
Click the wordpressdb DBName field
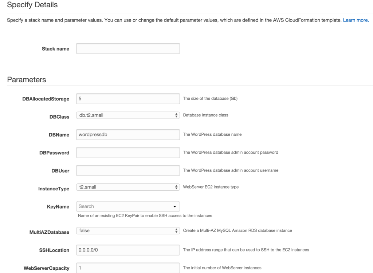[x=127, y=134]
